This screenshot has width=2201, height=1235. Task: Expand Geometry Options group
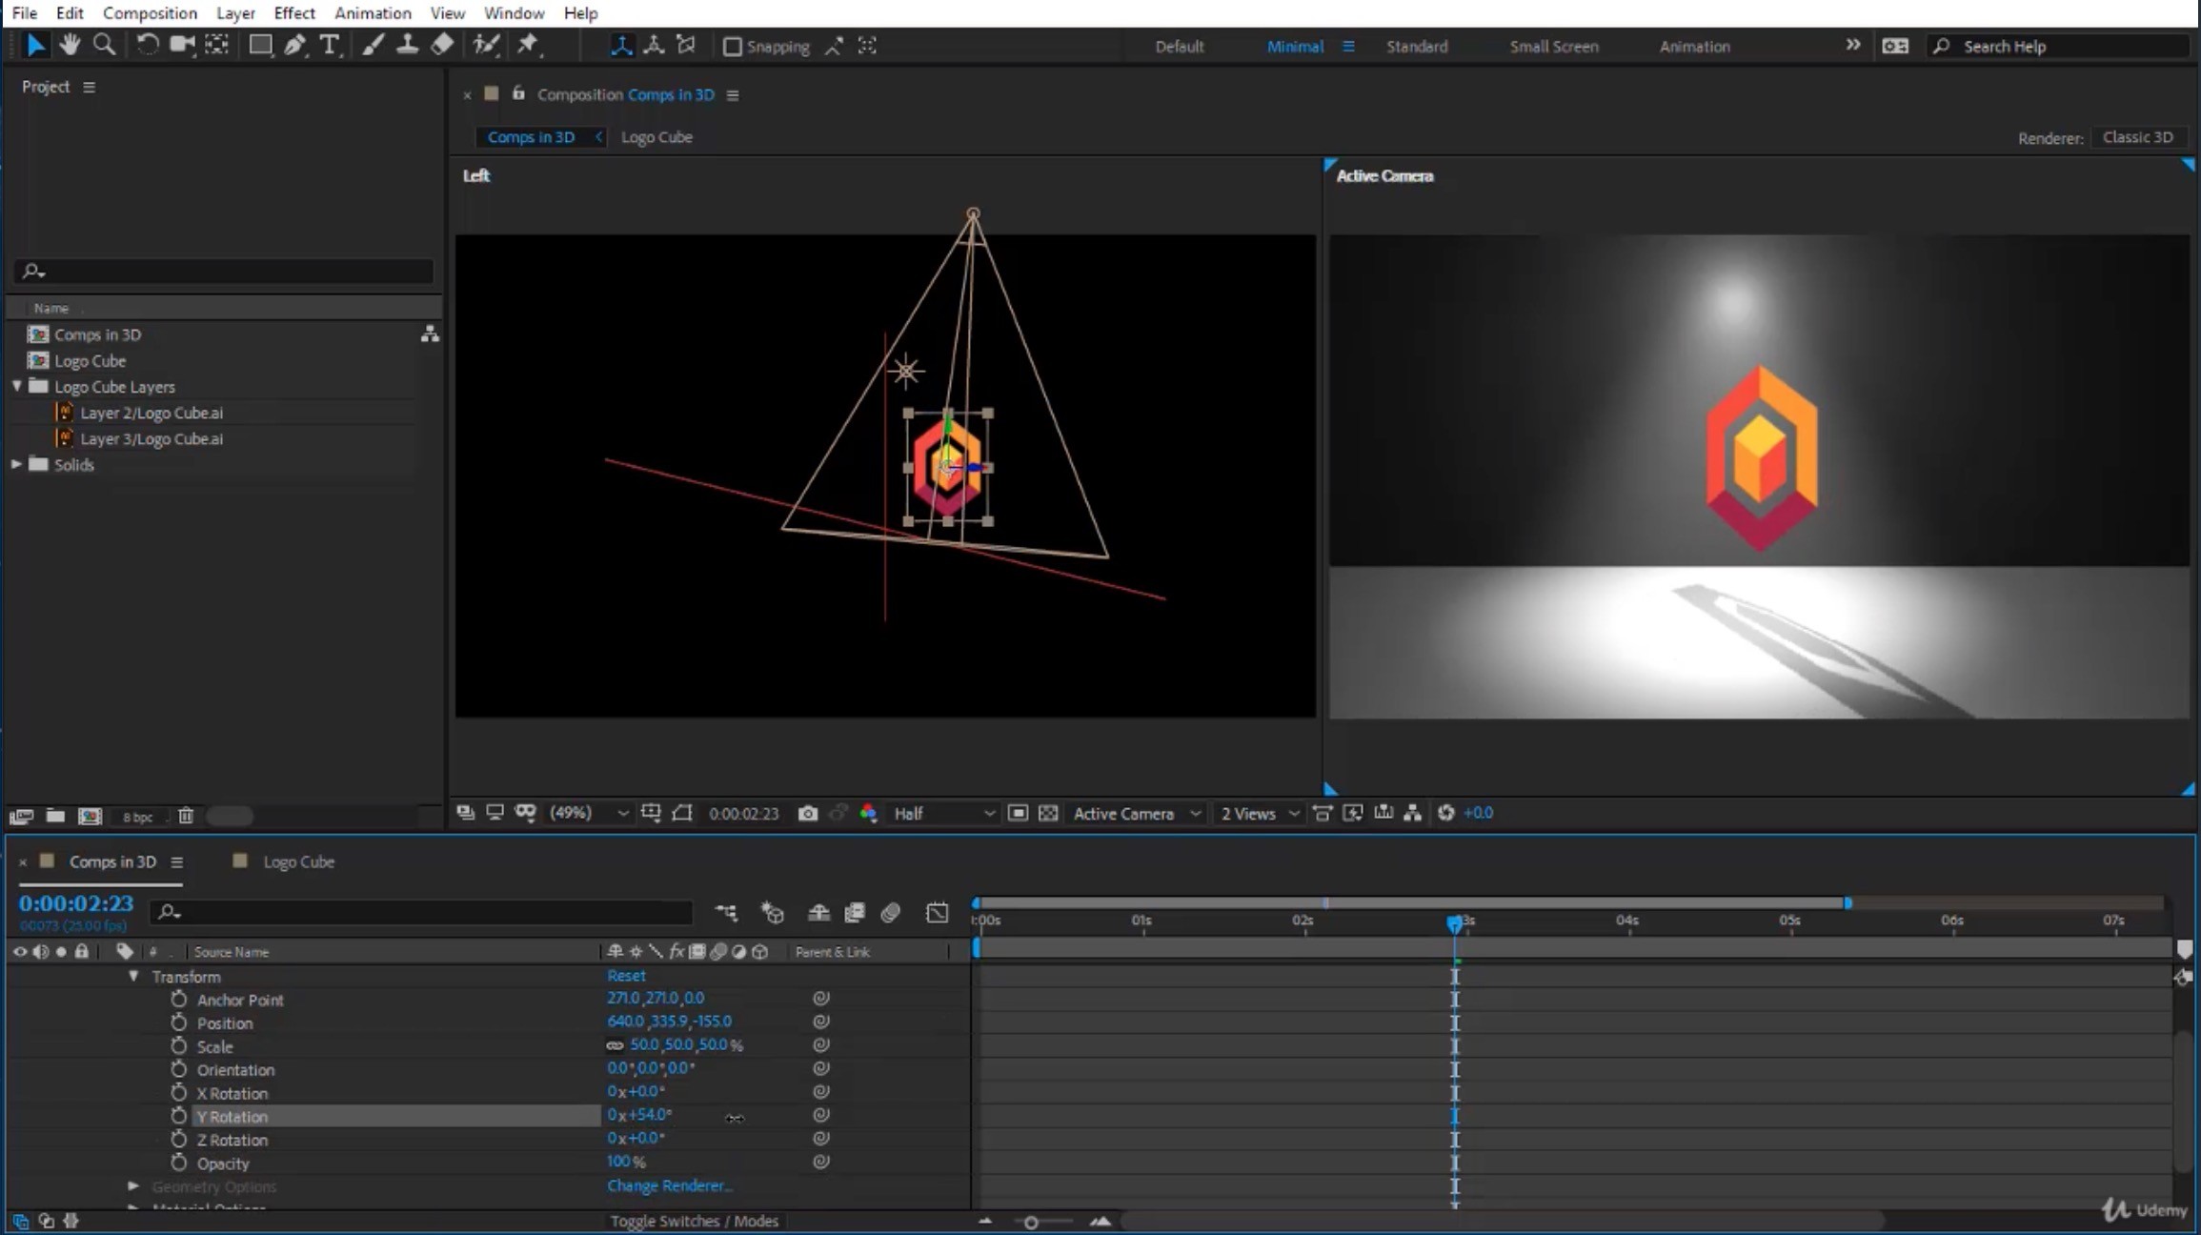click(x=133, y=1186)
